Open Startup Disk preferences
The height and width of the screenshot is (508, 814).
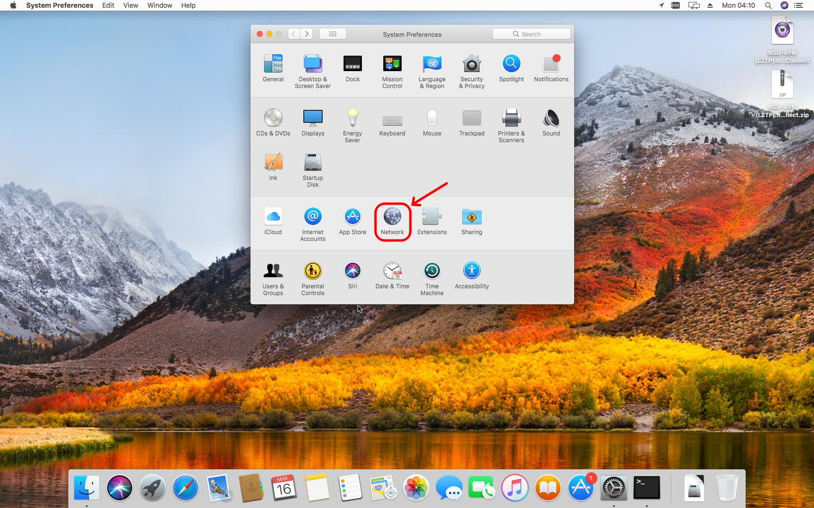[x=313, y=170]
